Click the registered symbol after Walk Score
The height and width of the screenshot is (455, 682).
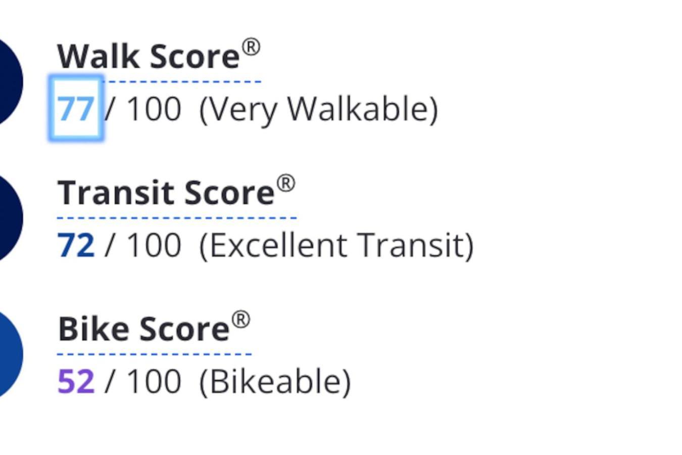point(251,48)
